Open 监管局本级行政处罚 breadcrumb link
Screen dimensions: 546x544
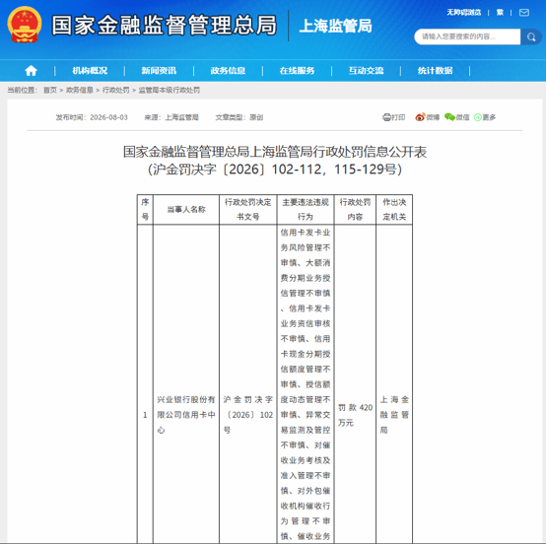[170, 91]
